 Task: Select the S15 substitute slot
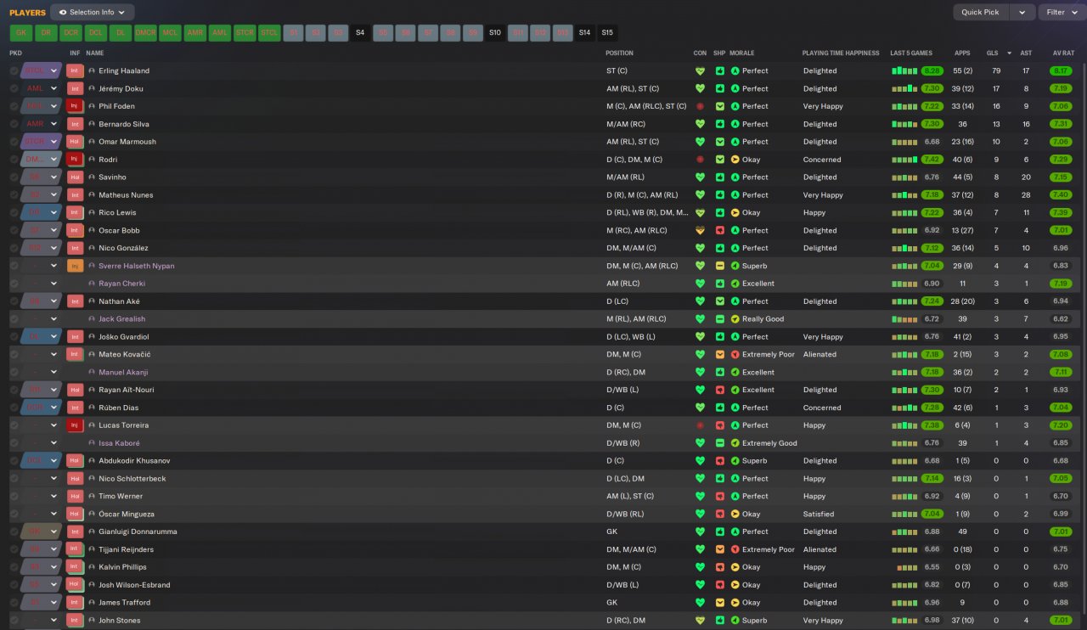click(x=607, y=33)
